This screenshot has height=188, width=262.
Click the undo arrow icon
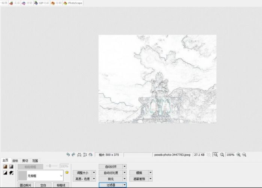68,154
